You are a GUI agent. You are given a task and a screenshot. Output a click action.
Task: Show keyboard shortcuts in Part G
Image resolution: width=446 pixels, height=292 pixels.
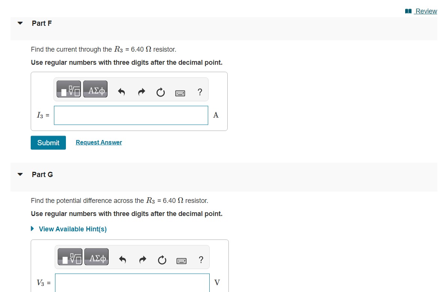[182, 261]
